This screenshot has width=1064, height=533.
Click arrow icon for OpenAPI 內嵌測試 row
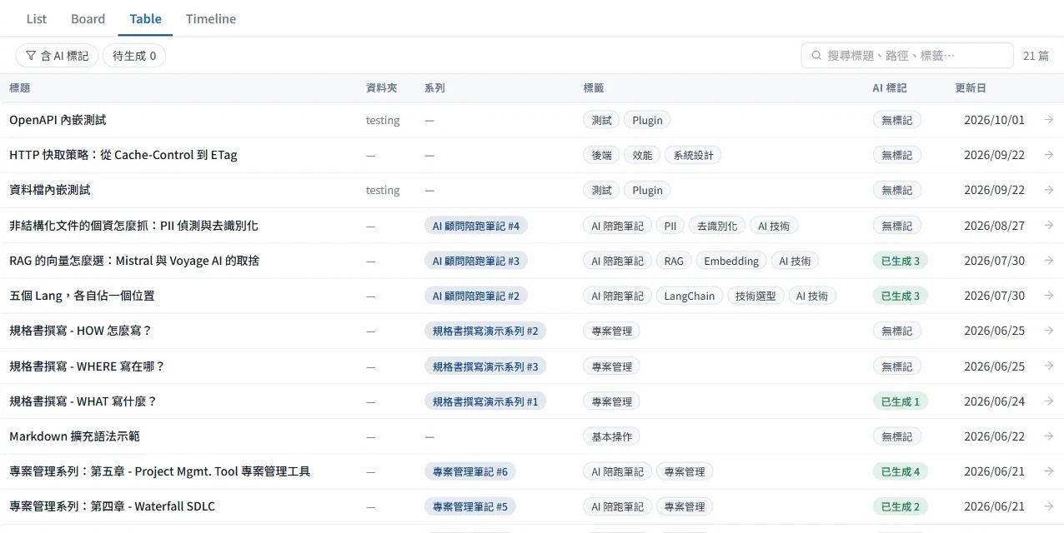pos(1048,120)
